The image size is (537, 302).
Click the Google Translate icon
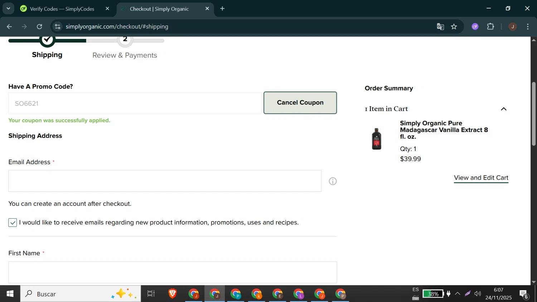pyautogui.click(x=440, y=26)
